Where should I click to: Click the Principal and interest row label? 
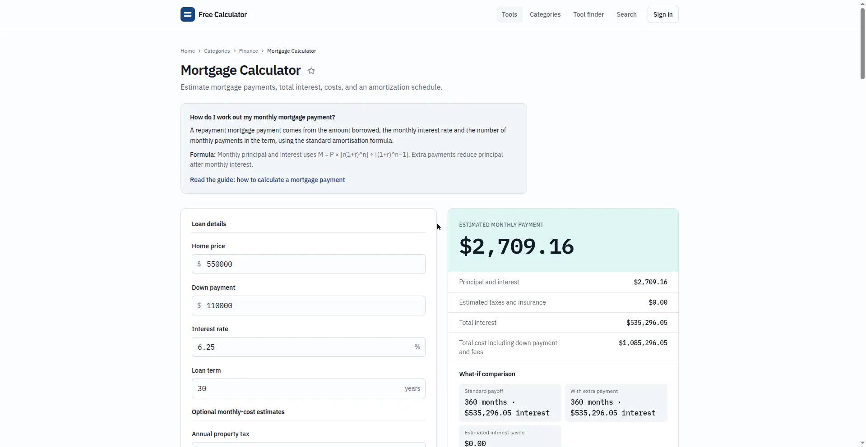pos(489,282)
